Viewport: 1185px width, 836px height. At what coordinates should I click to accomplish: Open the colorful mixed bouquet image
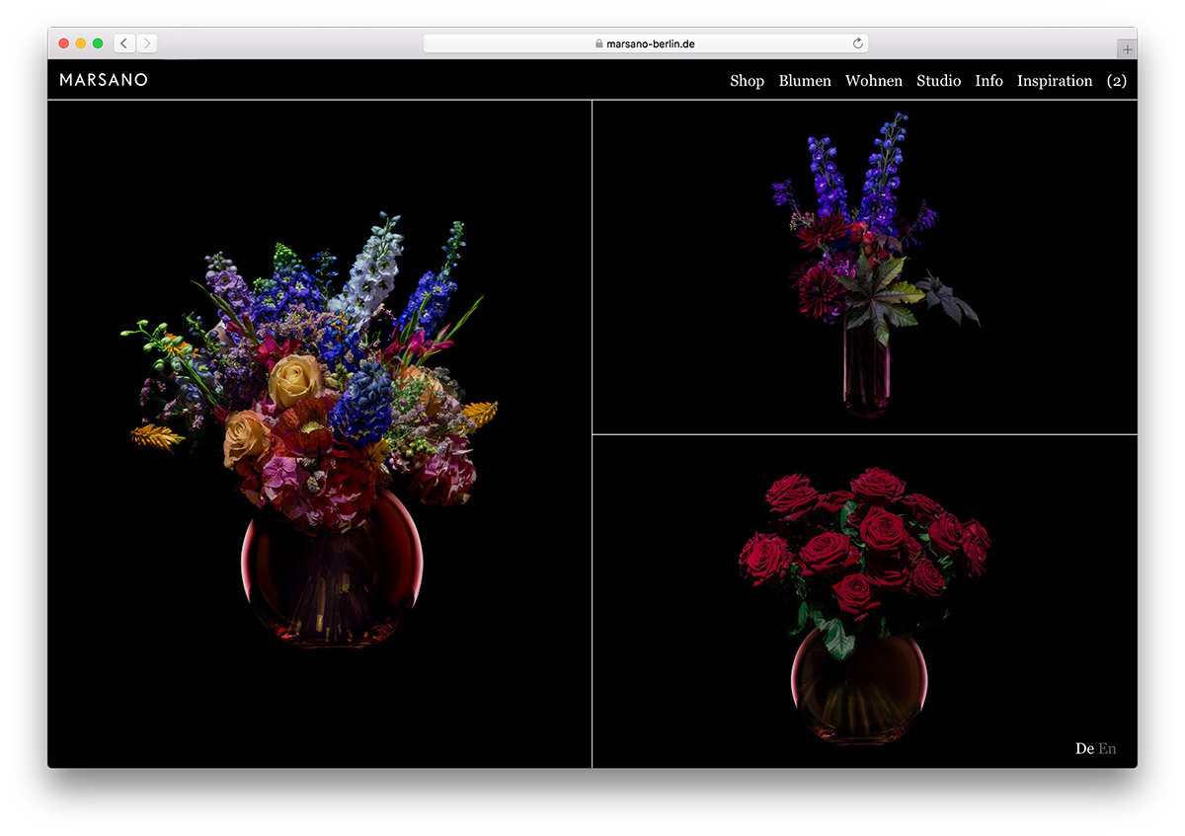[x=319, y=433]
